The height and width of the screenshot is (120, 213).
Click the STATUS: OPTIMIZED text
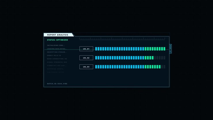click(58, 40)
